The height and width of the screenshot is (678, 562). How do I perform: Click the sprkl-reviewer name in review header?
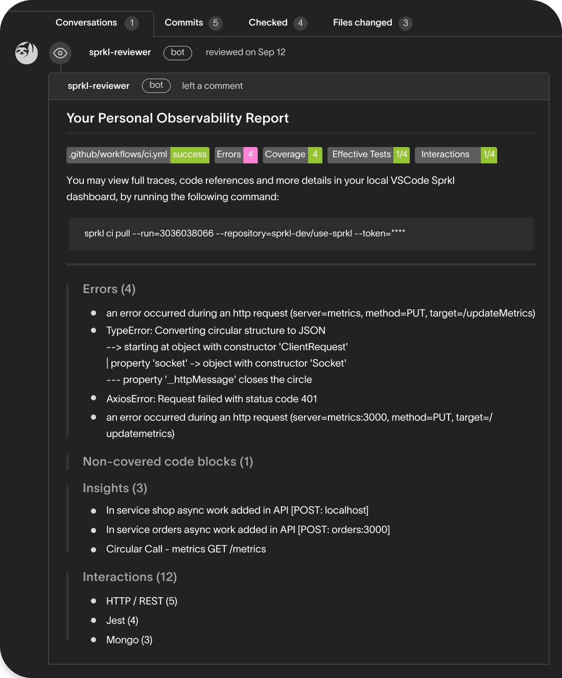coord(120,52)
